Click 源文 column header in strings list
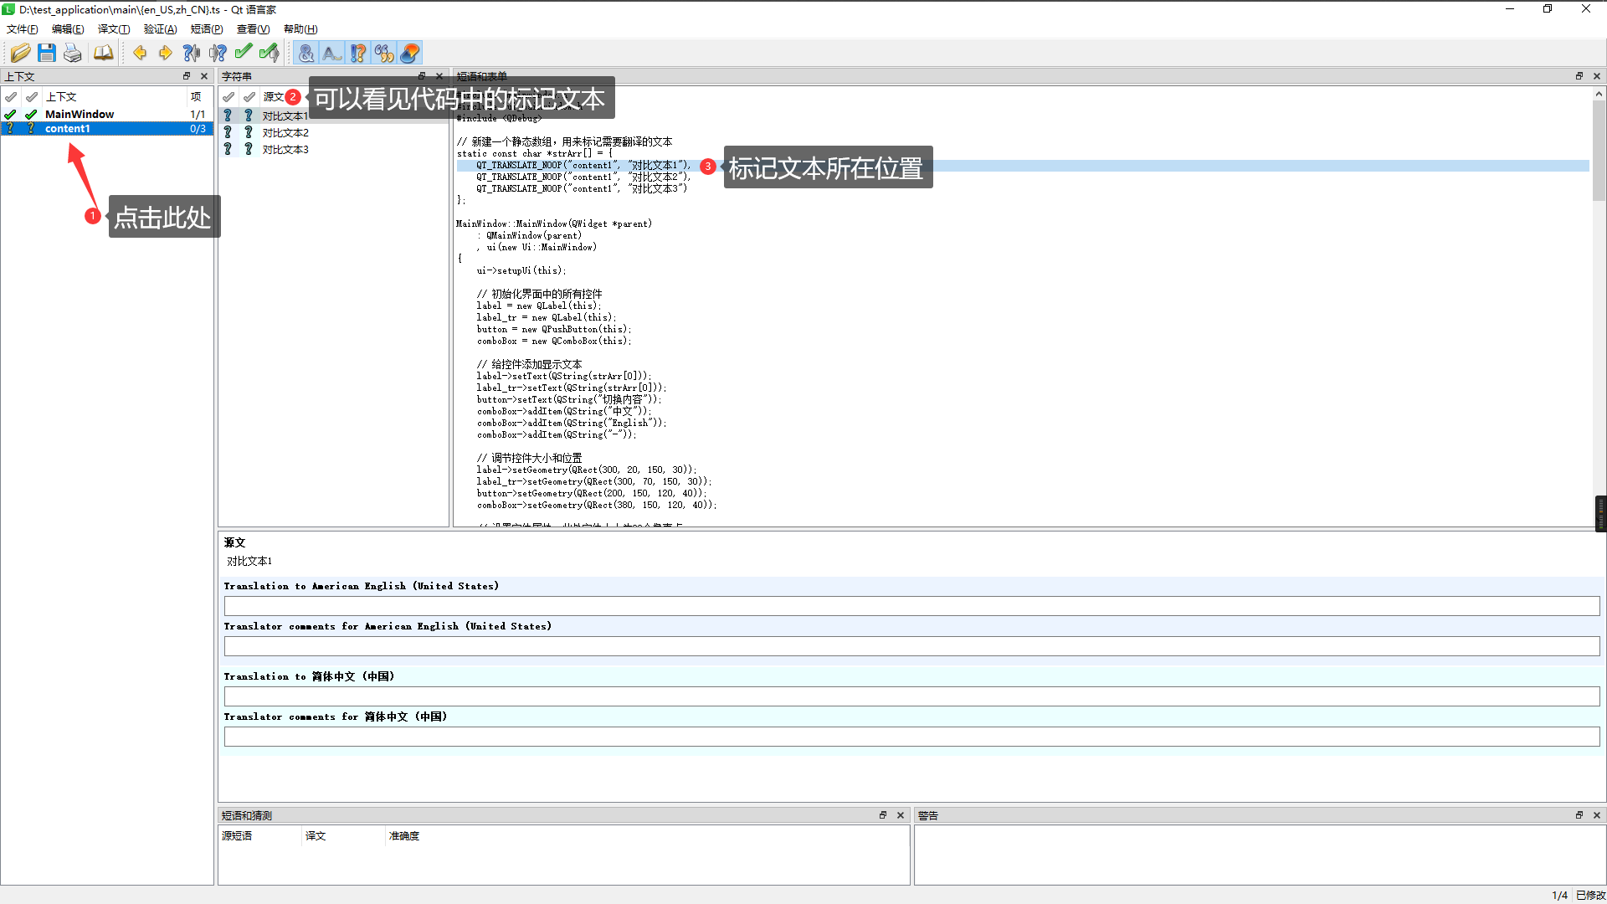1607x904 pixels. (274, 97)
